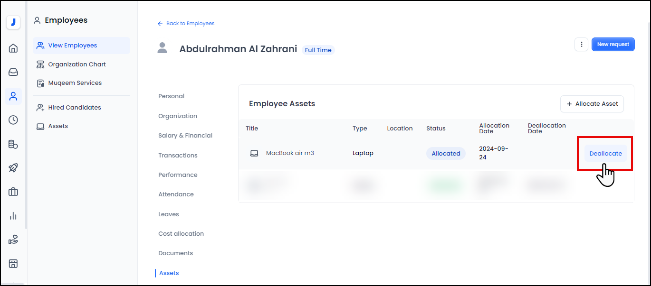
Task: Click the briefcase icon in left rail
Action: click(x=13, y=192)
